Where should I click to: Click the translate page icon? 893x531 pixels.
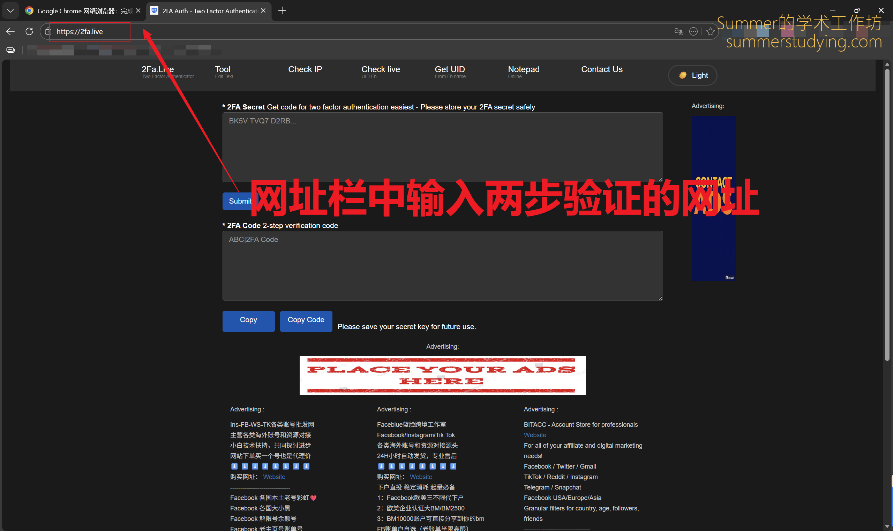pos(678,31)
